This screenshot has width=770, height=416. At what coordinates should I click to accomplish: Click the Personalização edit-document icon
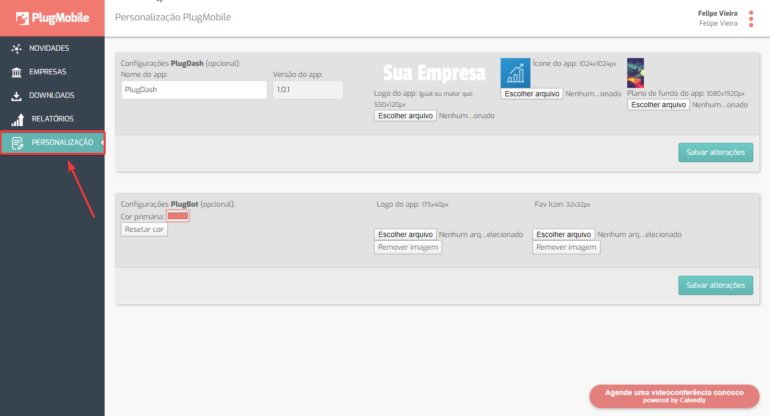point(18,143)
